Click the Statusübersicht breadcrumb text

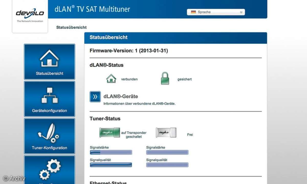pos(71,27)
